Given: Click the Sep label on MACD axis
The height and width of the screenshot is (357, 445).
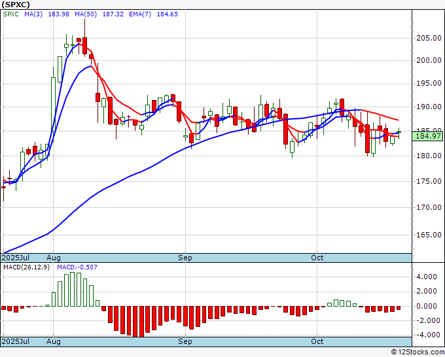Looking at the screenshot, I should point(185,341).
